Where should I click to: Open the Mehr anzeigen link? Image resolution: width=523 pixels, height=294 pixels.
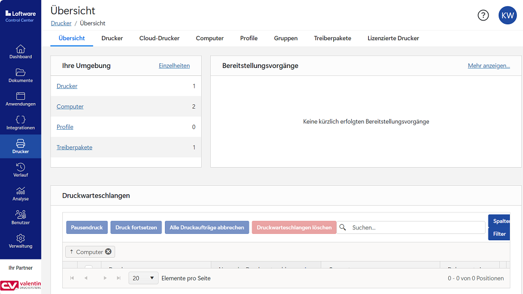[x=488, y=66]
